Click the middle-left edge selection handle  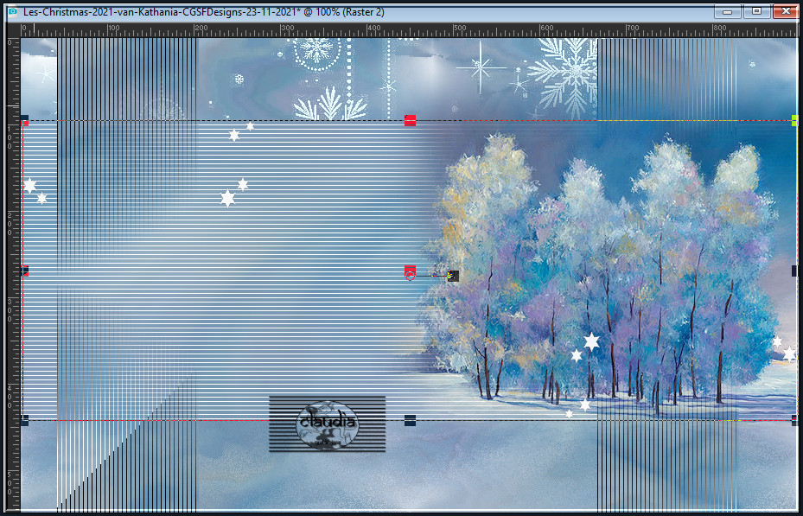[24, 271]
